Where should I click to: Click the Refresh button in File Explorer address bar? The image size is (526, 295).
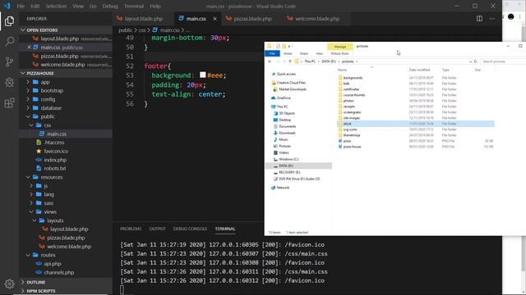475,61
